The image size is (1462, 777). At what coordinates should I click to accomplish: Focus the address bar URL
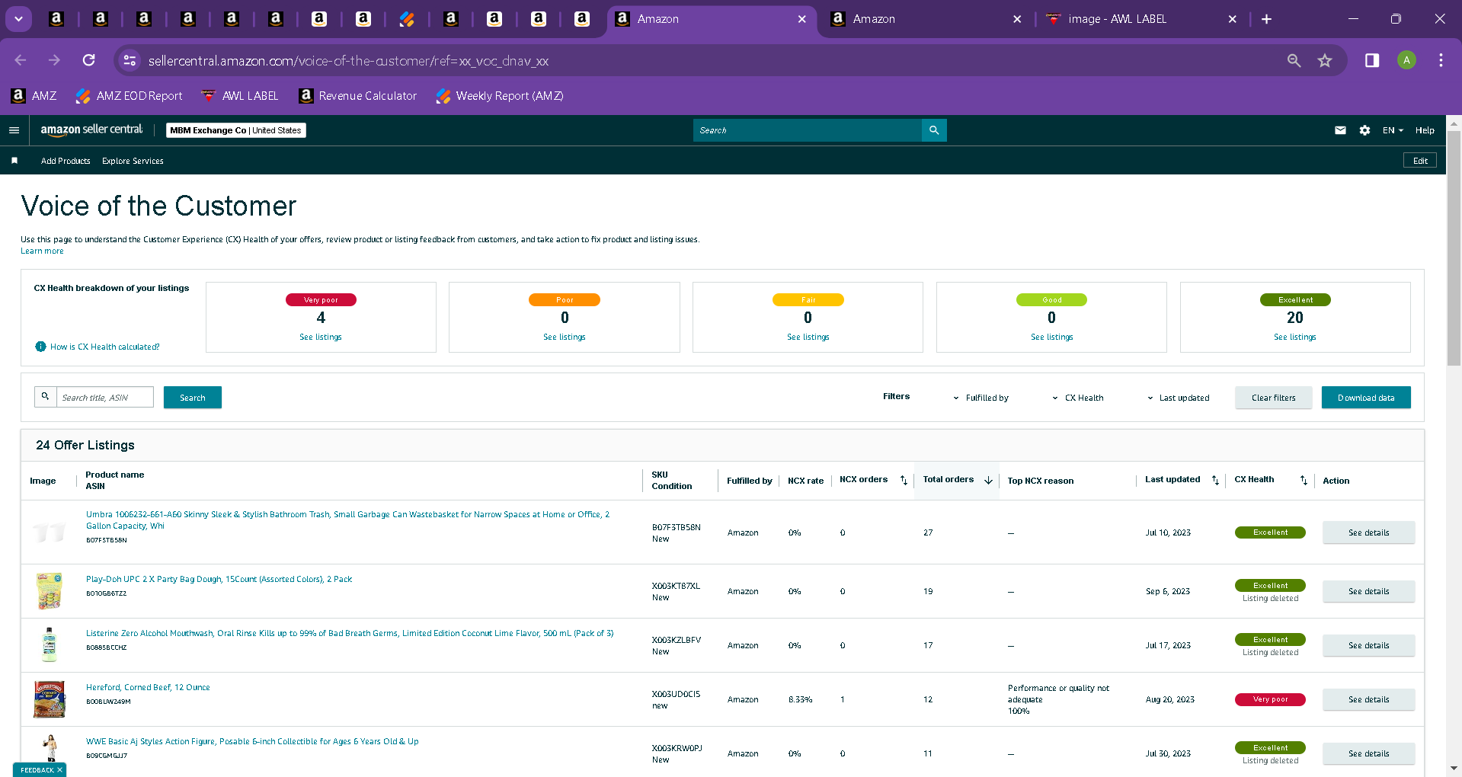348,61
